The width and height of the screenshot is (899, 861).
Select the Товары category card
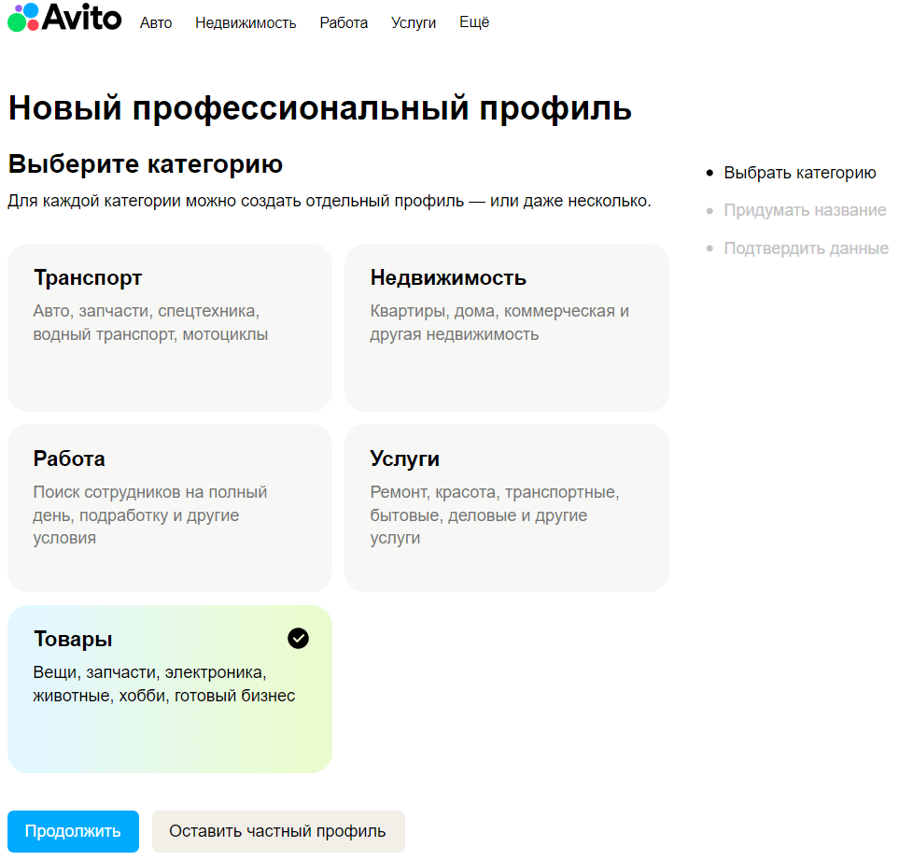170,689
